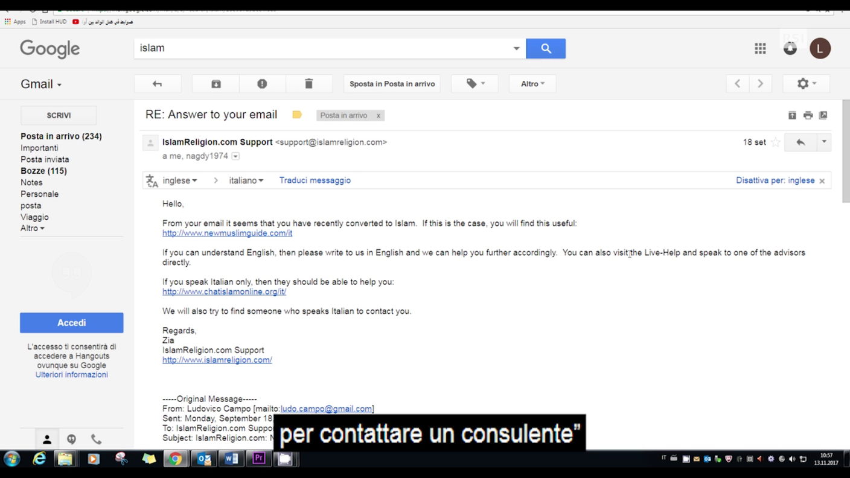This screenshot has width=850, height=478.
Task: Go to the older conversation arrow
Action: point(761,84)
